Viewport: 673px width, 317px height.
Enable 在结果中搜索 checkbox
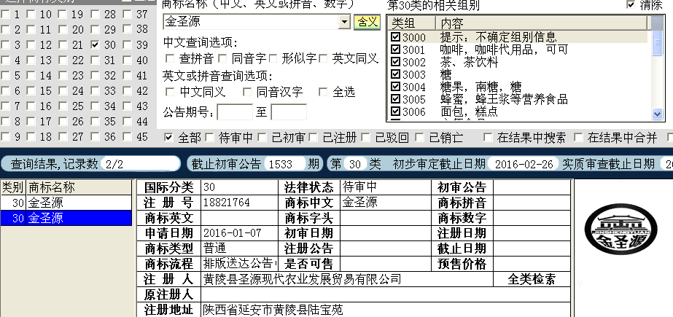click(x=488, y=137)
